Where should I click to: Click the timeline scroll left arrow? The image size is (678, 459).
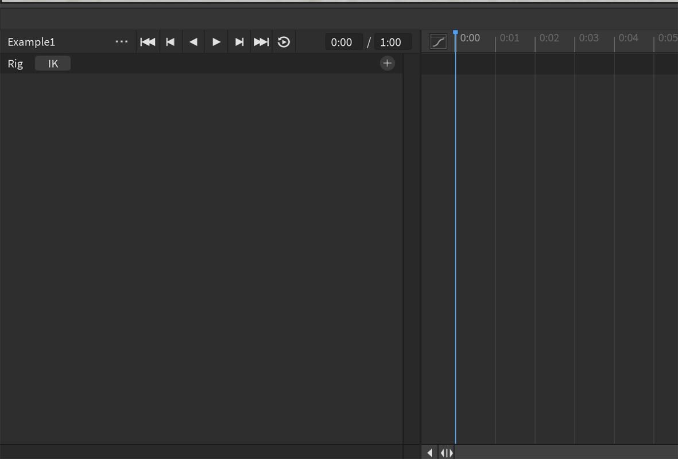[x=429, y=453]
